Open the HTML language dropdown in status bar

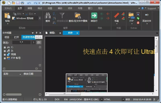[x=123, y=99]
